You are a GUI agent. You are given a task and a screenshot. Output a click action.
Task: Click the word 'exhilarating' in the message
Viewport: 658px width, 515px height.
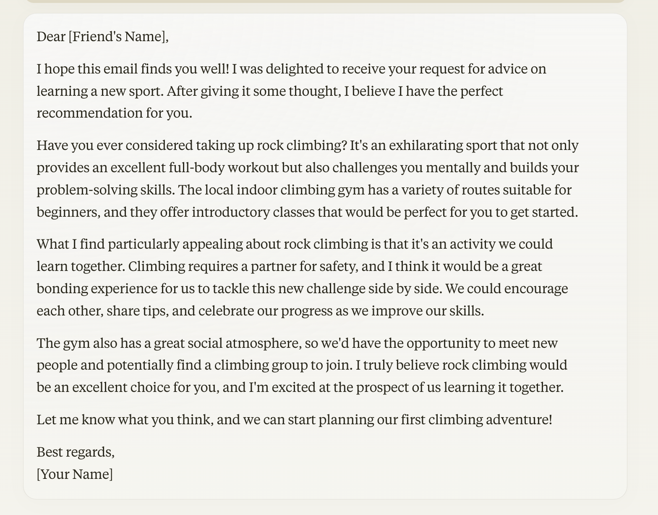[426, 145]
